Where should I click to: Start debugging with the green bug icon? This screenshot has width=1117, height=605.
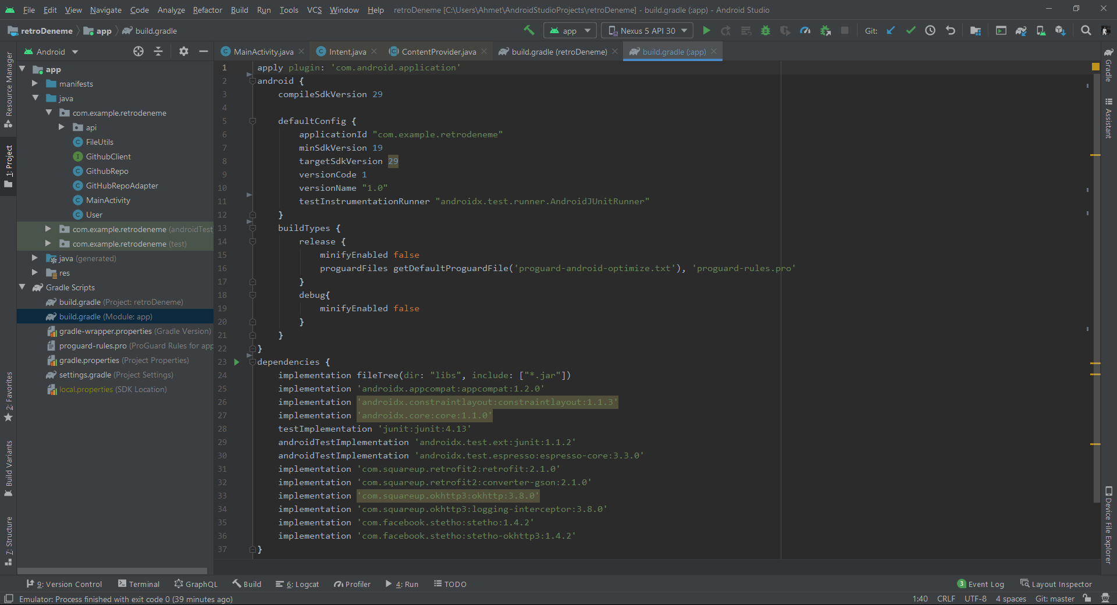[x=766, y=31]
